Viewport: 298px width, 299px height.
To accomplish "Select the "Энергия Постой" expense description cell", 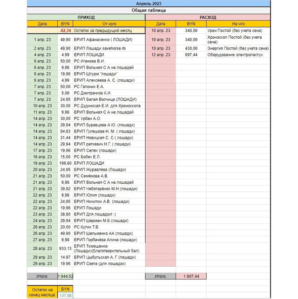I will [x=238, y=48].
